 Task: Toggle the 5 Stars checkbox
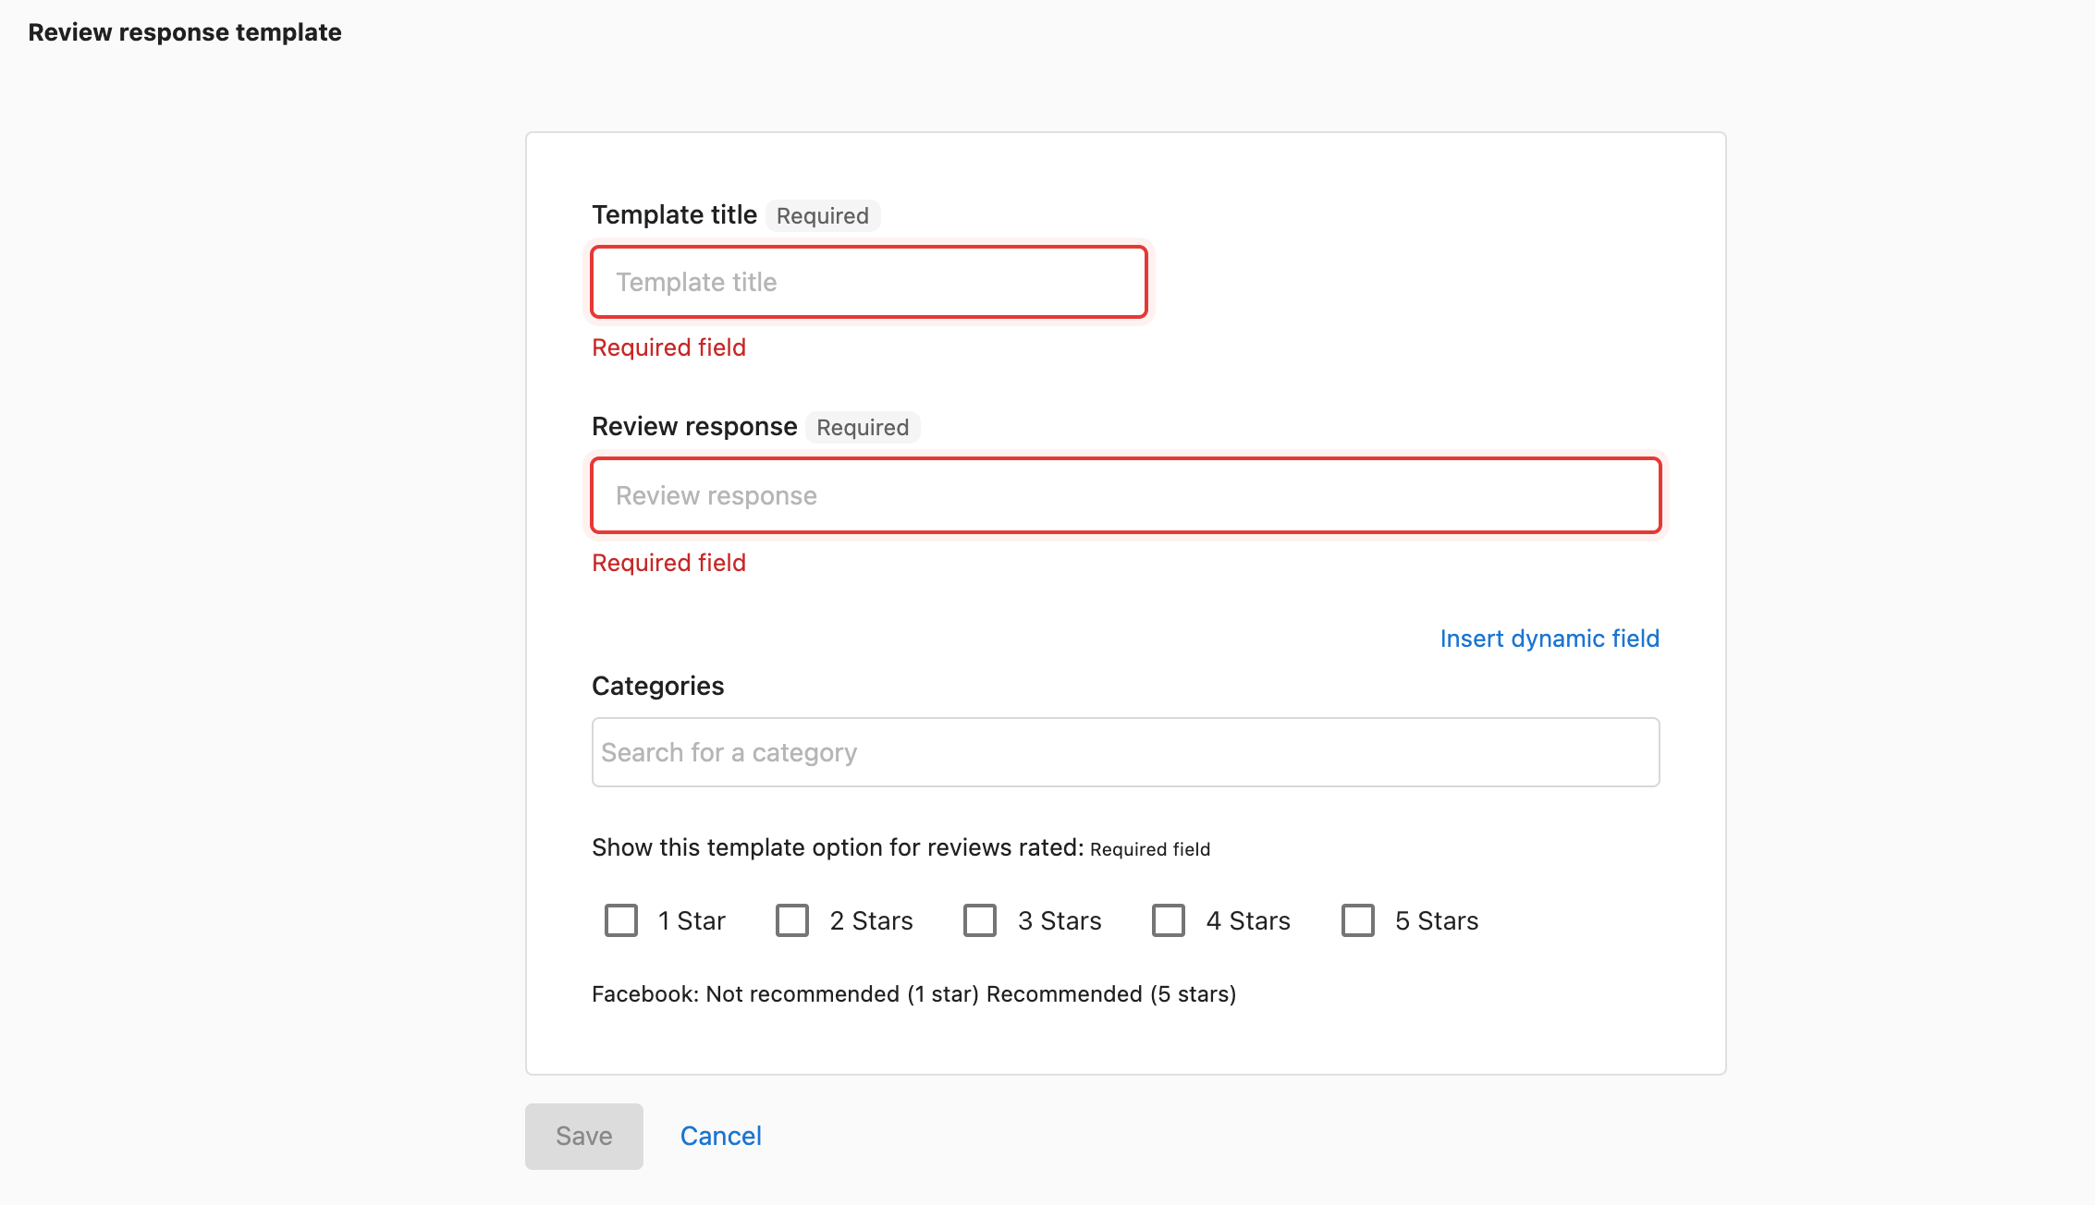pyautogui.click(x=1358, y=920)
